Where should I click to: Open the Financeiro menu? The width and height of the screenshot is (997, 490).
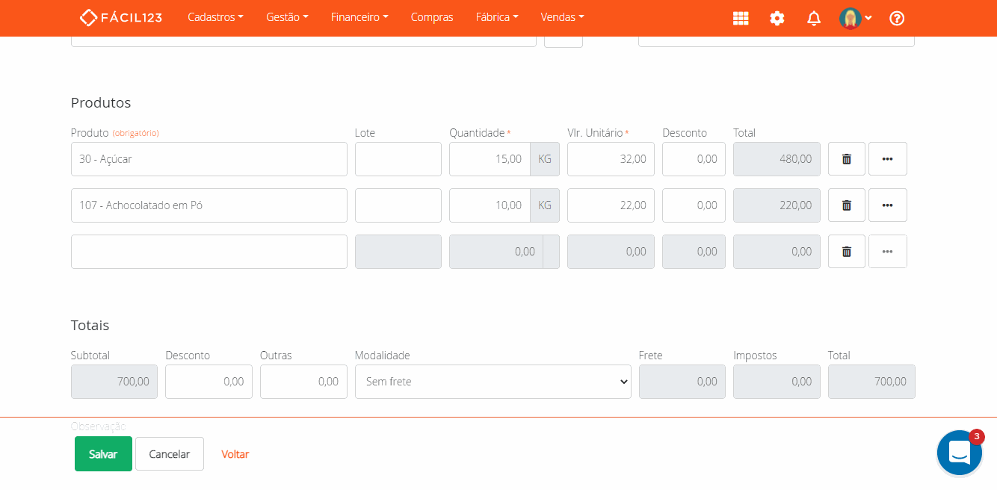(359, 17)
